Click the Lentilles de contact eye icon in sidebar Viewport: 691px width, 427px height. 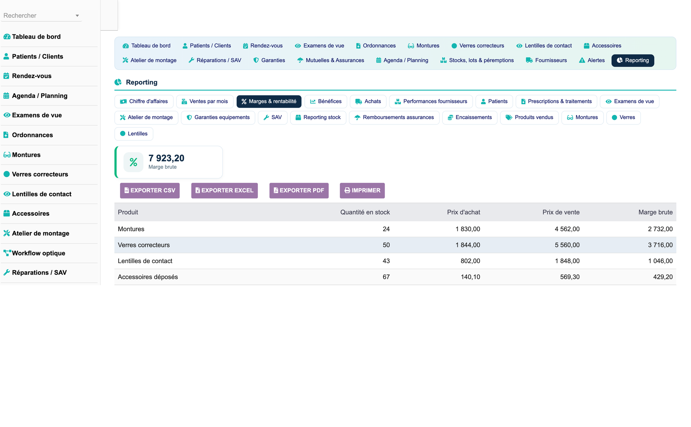7,194
